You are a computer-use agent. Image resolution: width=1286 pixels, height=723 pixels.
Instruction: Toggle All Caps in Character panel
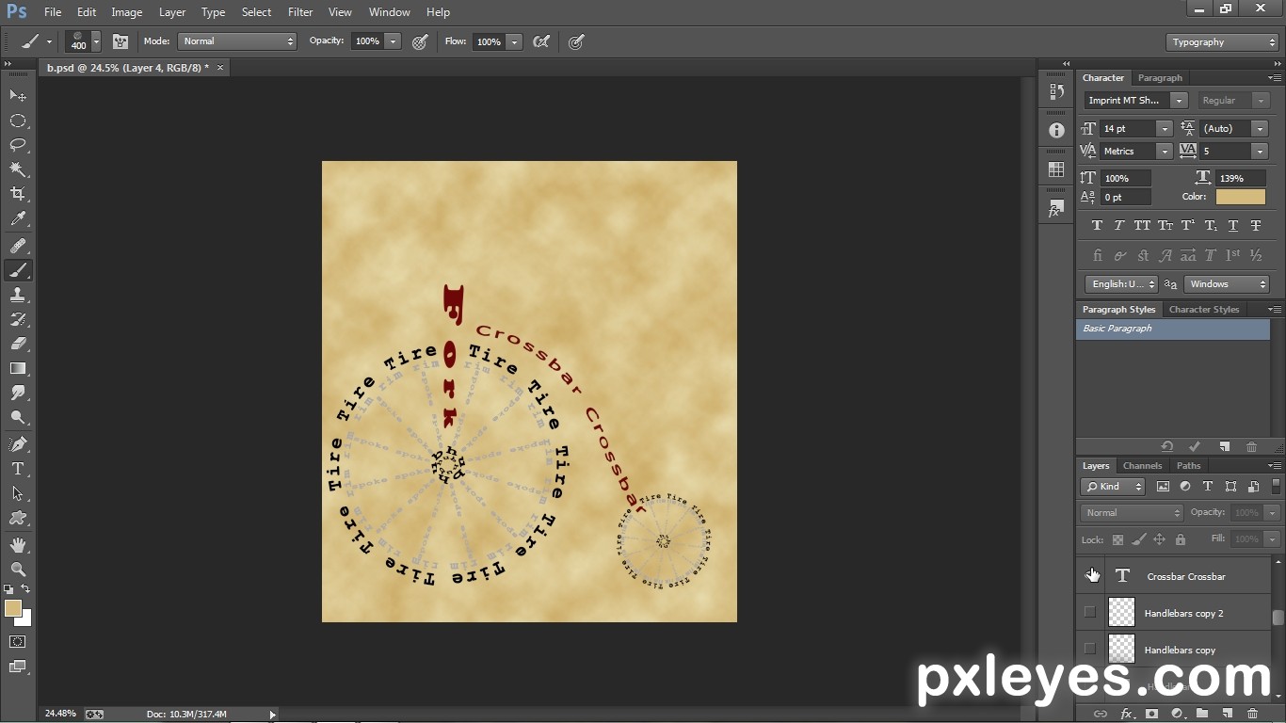(1142, 226)
